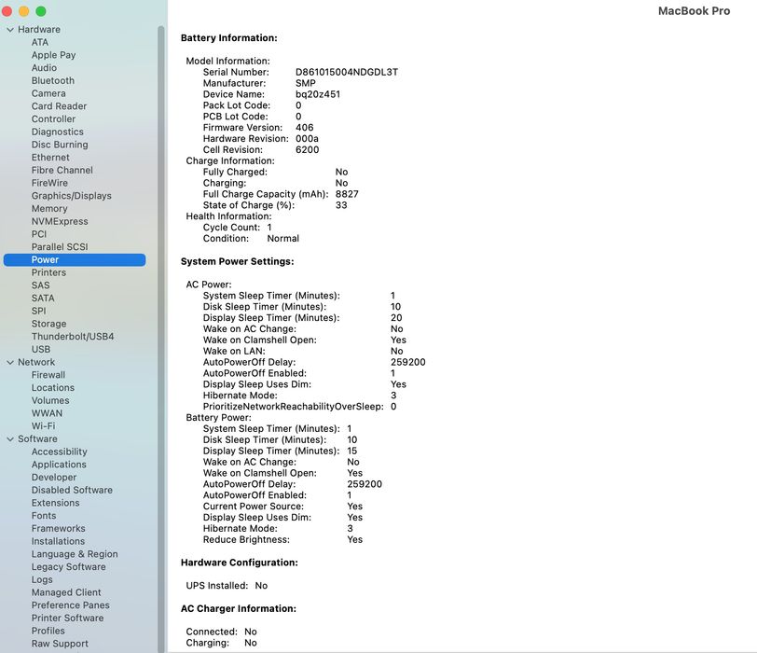Click the sidebar vertical scrollbar
The height and width of the screenshot is (653, 757).
[161, 338]
